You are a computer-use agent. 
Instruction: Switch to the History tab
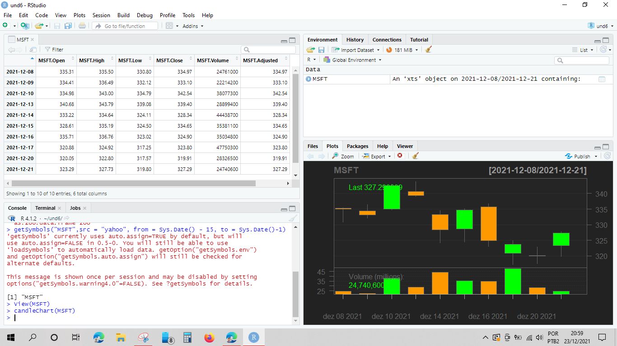coord(355,40)
